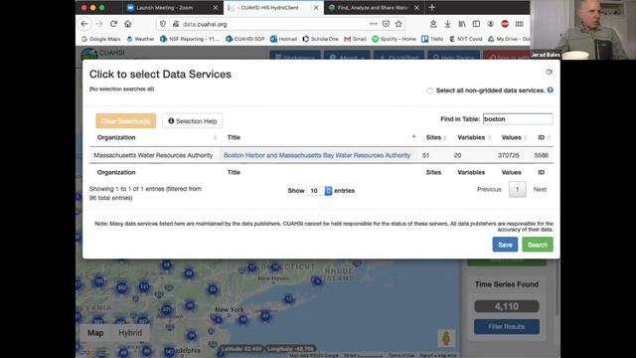Enable Select all non-gridded data services checkbox
This screenshot has height=358, width=636.
click(430, 90)
